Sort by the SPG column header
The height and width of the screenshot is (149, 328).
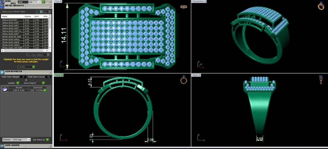(45, 16)
